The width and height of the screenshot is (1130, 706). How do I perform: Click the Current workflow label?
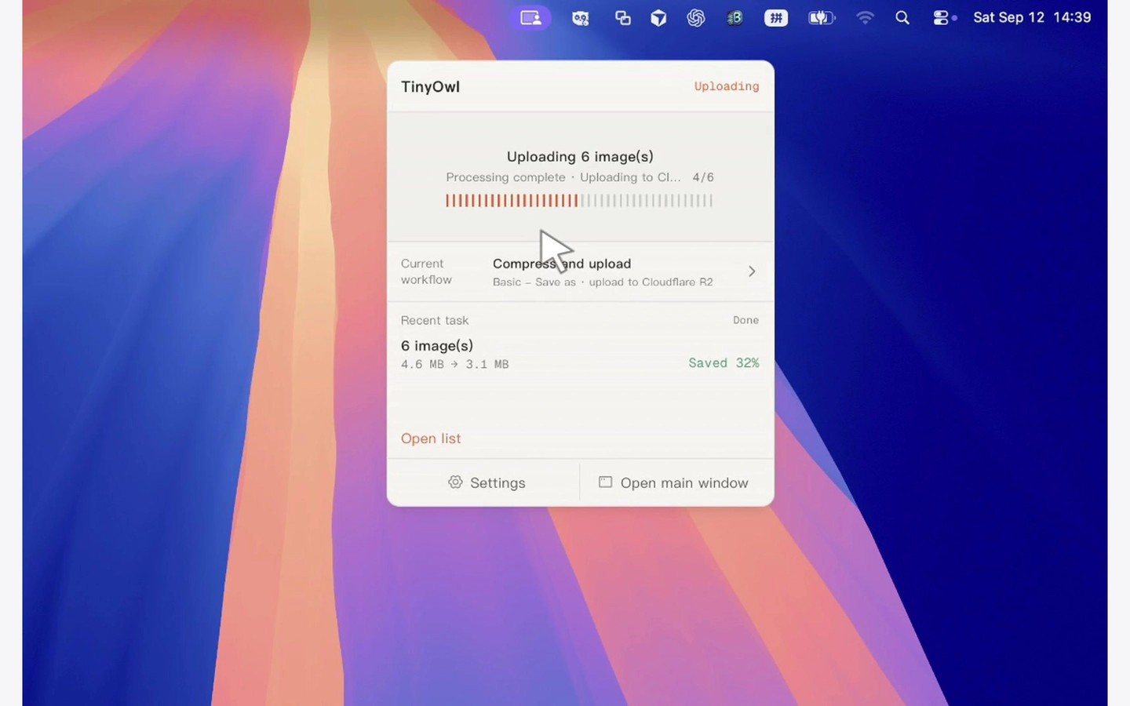click(x=426, y=271)
